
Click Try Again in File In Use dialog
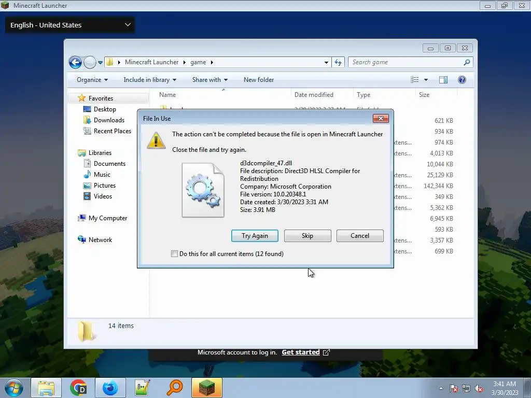point(255,236)
